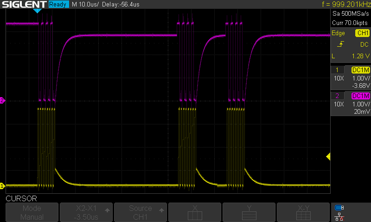Click the timebase M 10.0us/ readout
This screenshot has width=371, height=222.
tap(85, 4)
